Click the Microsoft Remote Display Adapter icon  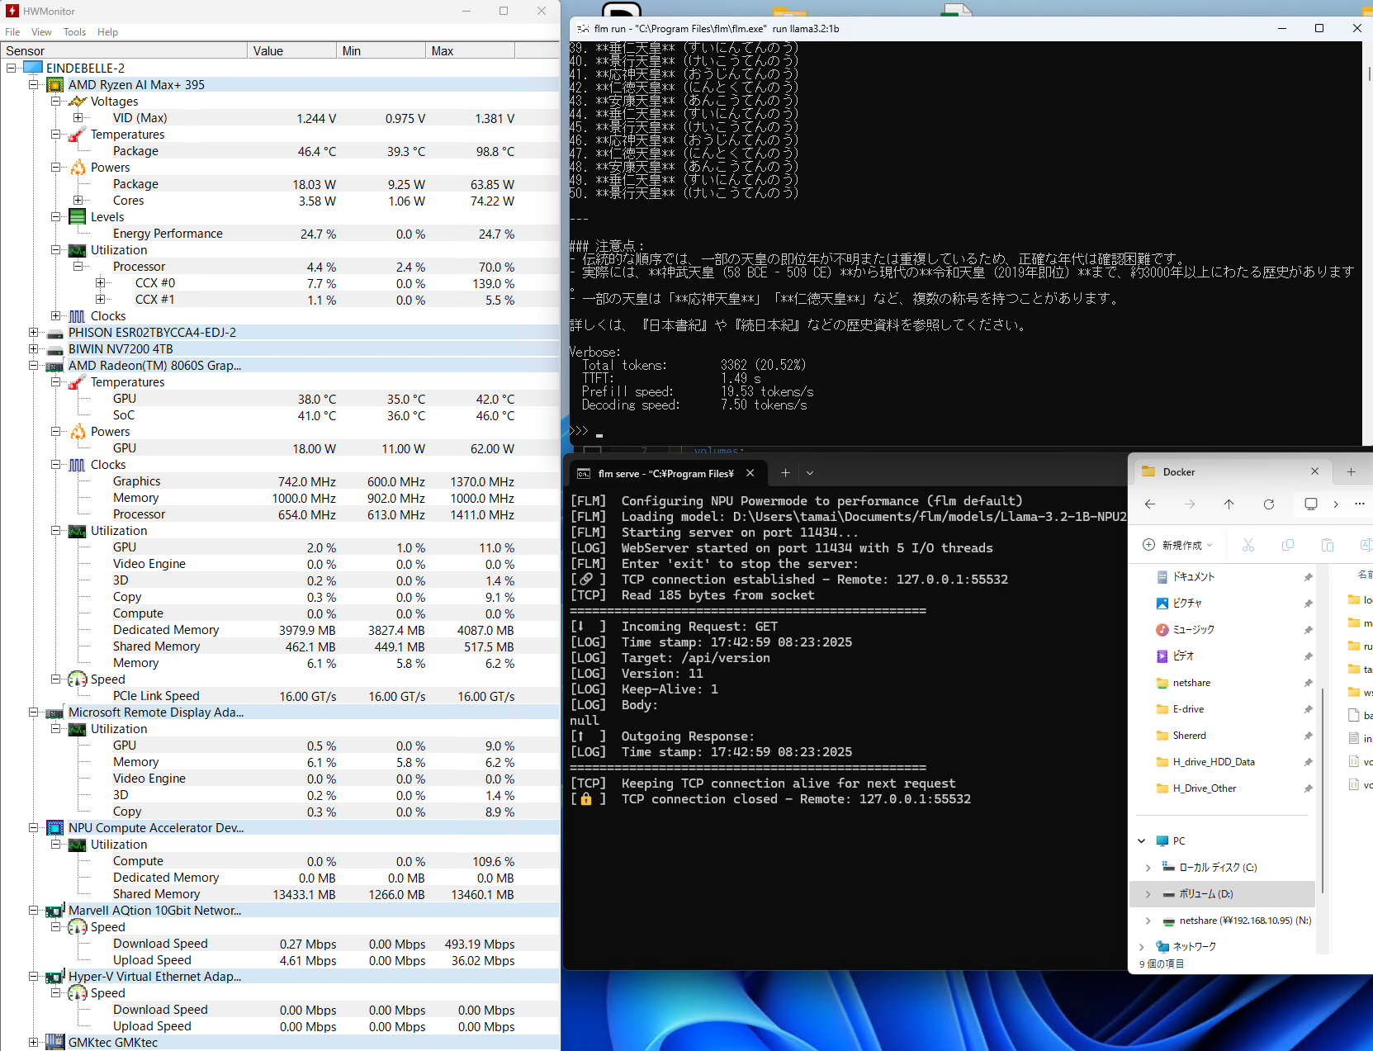[55, 713]
